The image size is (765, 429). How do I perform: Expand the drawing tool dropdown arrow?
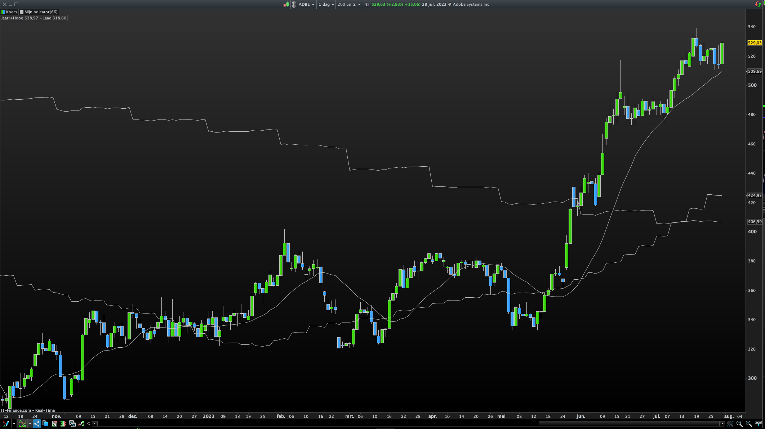coord(14,424)
